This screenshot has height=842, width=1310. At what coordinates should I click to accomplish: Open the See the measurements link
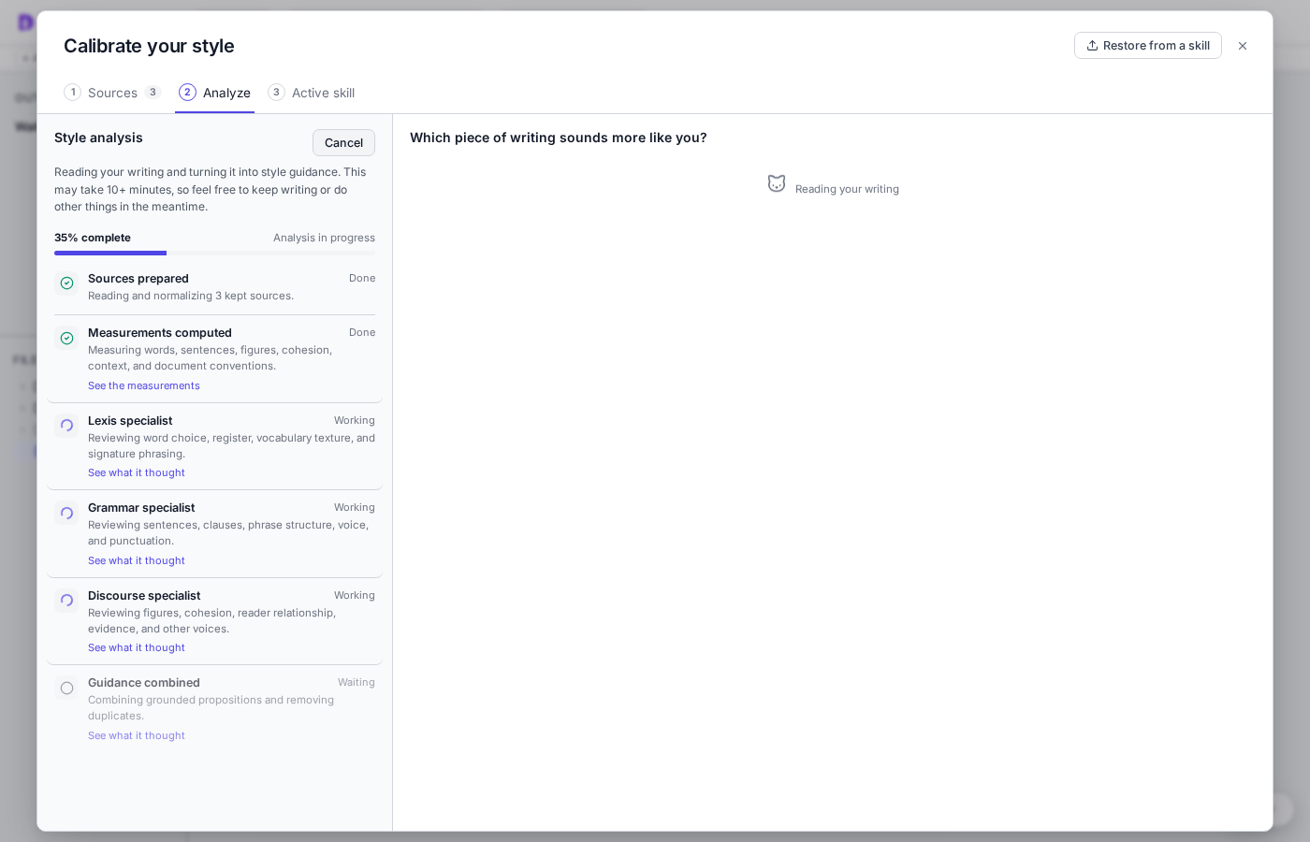pos(144,385)
